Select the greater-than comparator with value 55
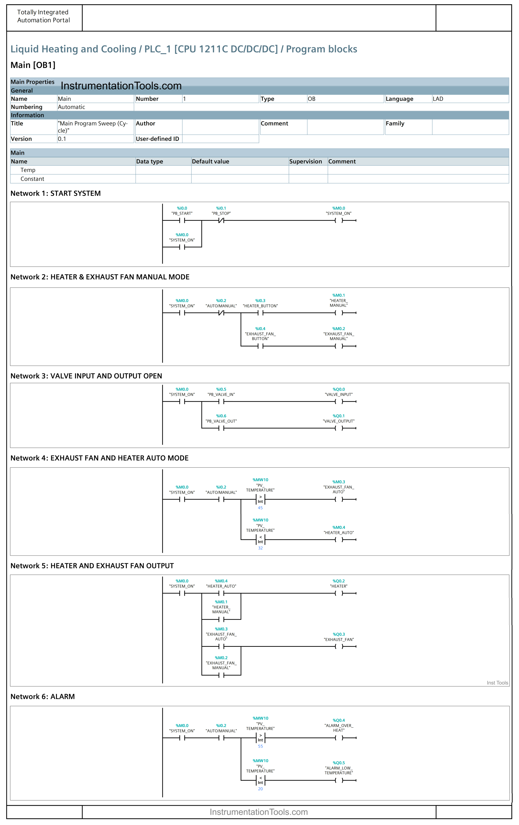The width and height of the screenshot is (519, 825). (x=260, y=738)
